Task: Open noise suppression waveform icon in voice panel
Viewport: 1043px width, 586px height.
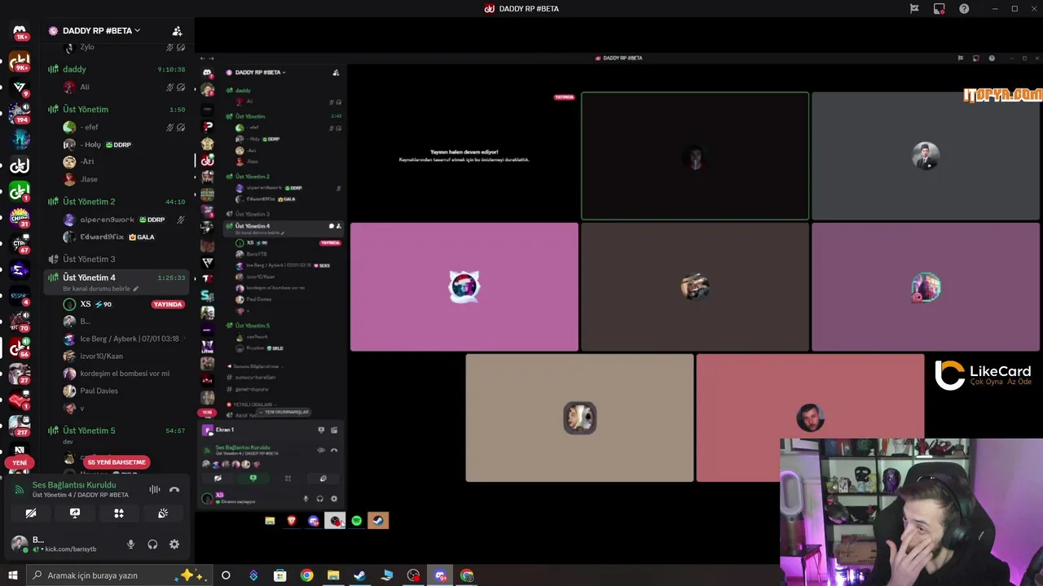Action: [x=155, y=489]
